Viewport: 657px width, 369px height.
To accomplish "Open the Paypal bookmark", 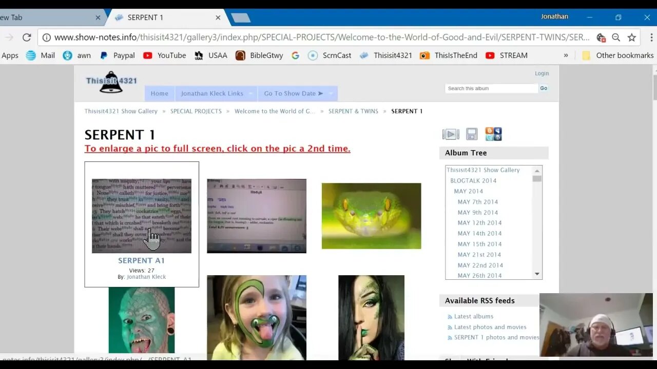I will pyautogui.click(x=117, y=55).
